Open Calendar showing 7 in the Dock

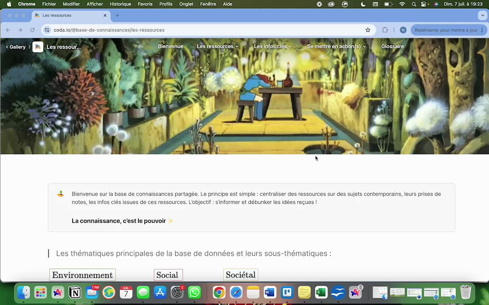(x=126, y=293)
